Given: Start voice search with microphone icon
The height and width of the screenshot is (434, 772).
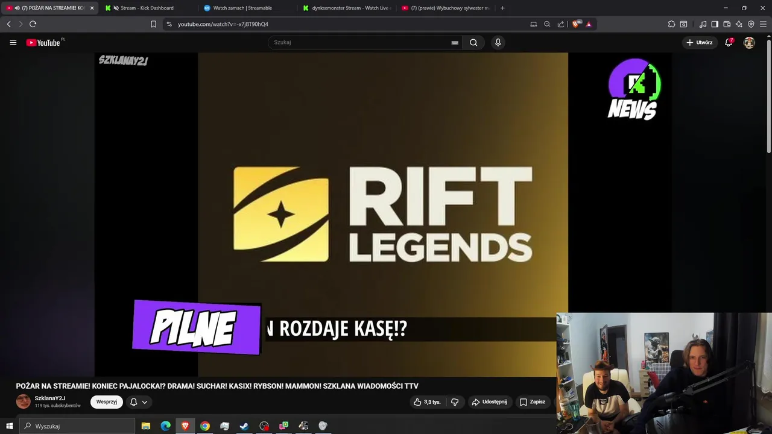Looking at the screenshot, I should pos(498,42).
